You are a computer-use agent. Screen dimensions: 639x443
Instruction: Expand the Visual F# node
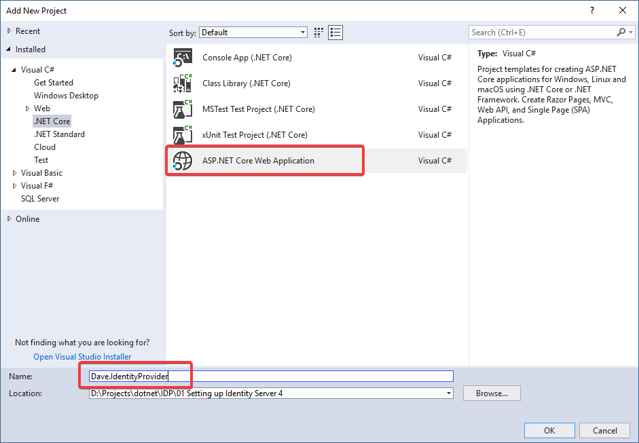[15, 186]
